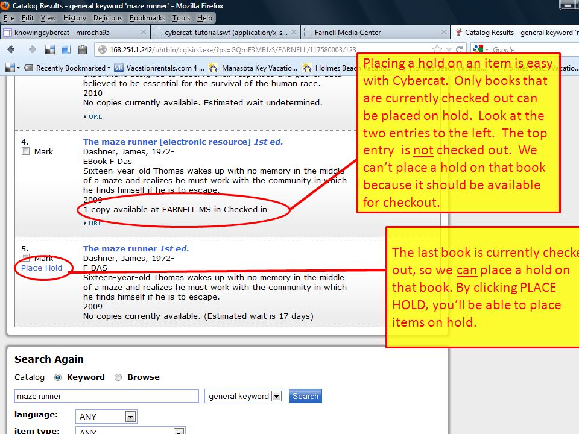Click the Firefox logo in the title bar
579x434 pixels.
4,5
